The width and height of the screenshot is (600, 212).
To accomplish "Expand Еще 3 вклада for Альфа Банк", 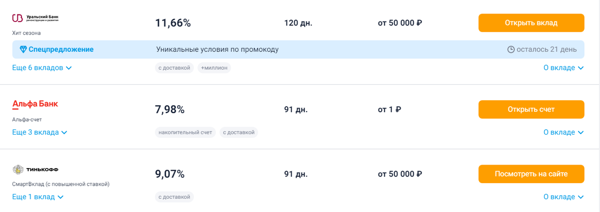I will tap(39, 132).
